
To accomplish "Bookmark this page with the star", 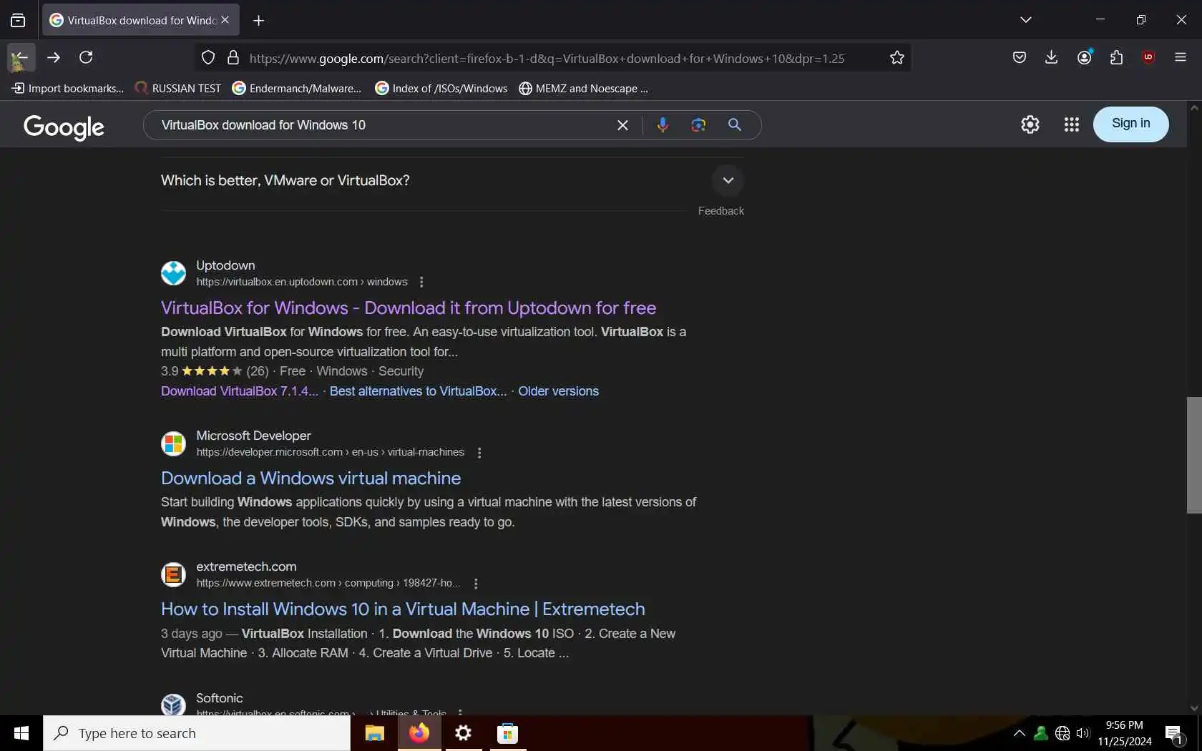I will (x=897, y=58).
